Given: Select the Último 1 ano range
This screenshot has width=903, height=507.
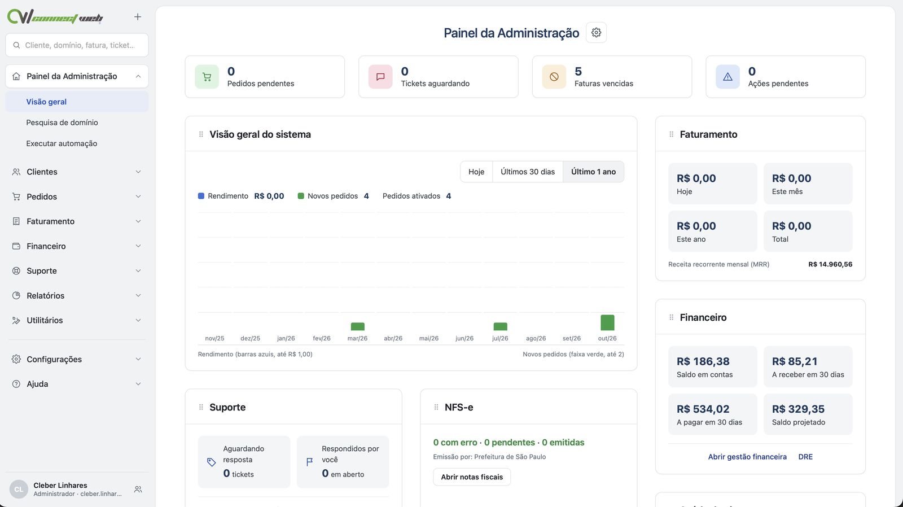Looking at the screenshot, I should [x=593, y=172].
